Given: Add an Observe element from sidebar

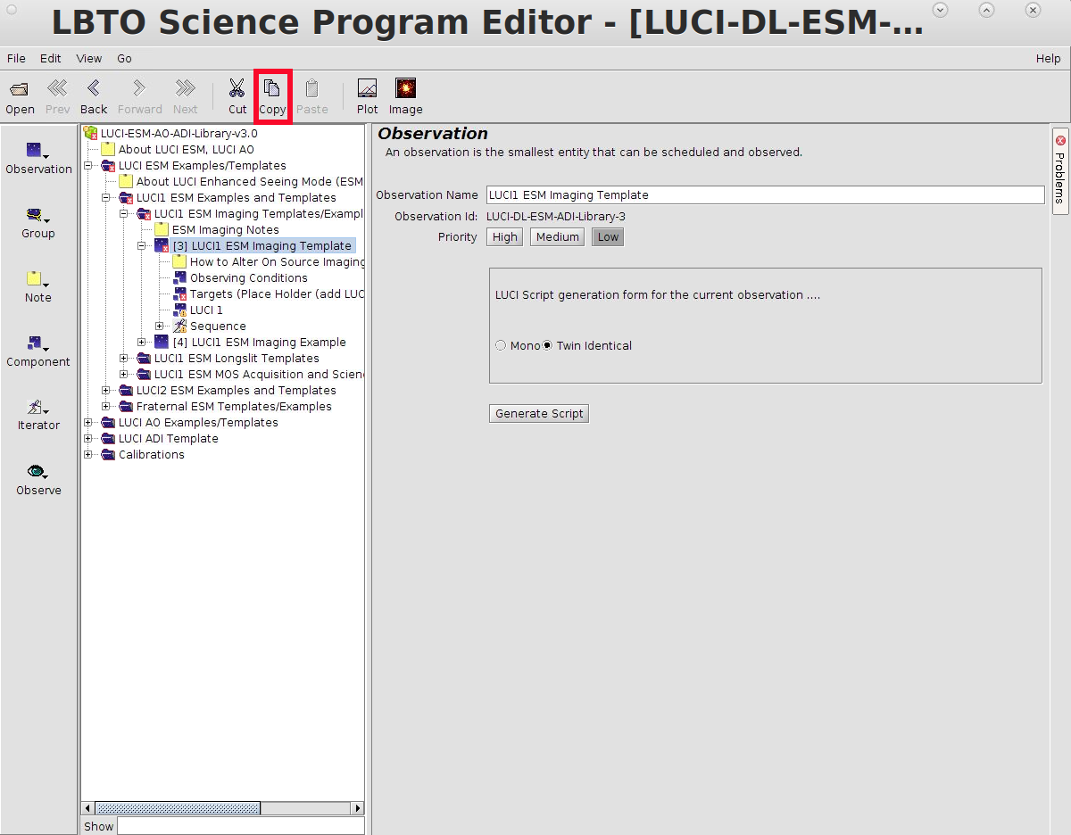Looking at the screenshot, I should point(38,479).
